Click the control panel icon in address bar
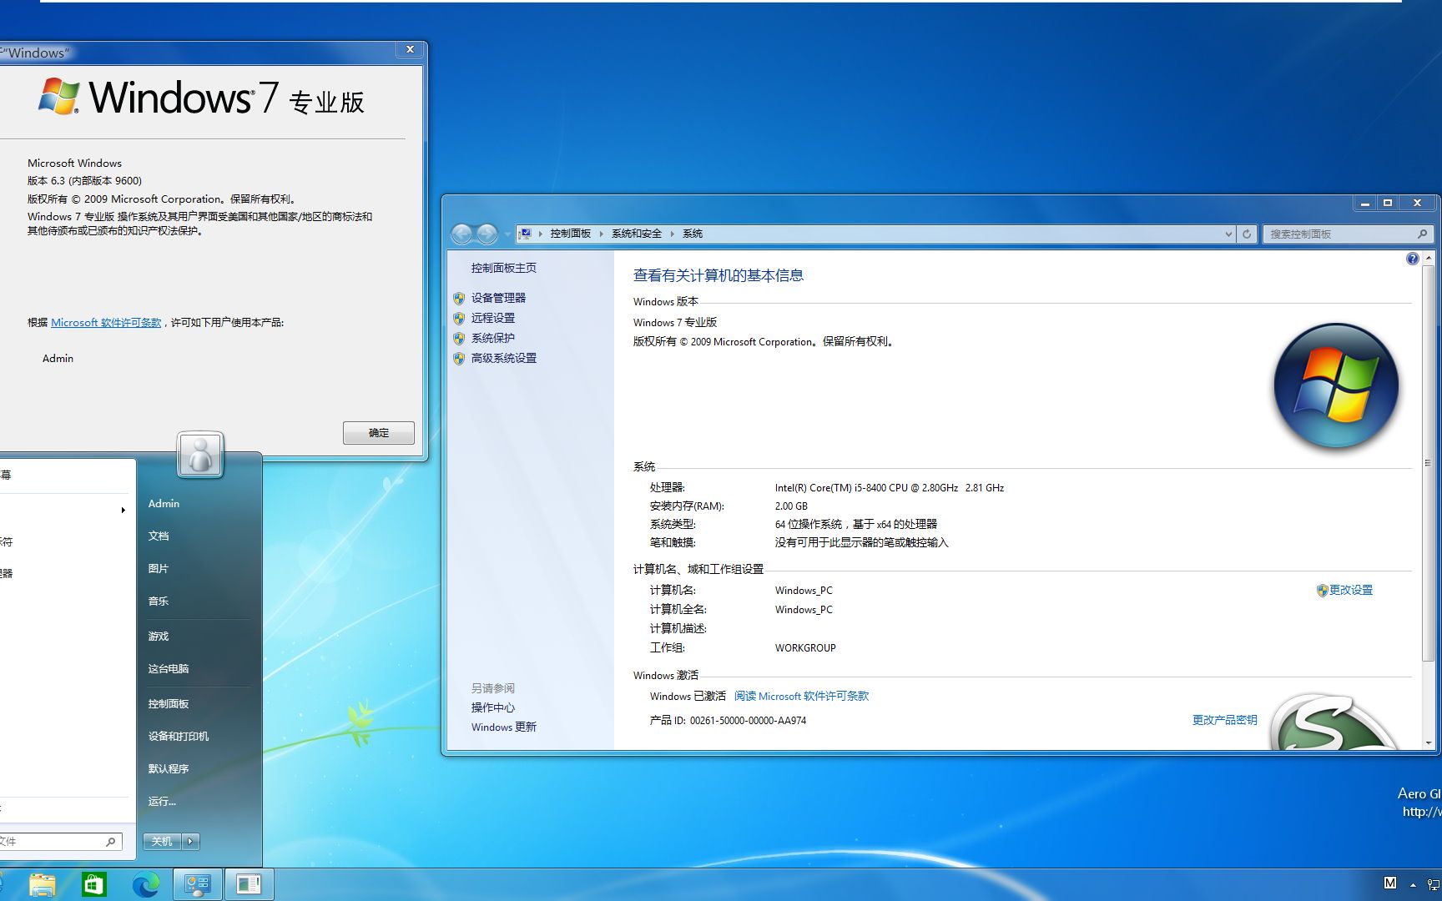The image size is (1442, 901). [x=526, y=234]
